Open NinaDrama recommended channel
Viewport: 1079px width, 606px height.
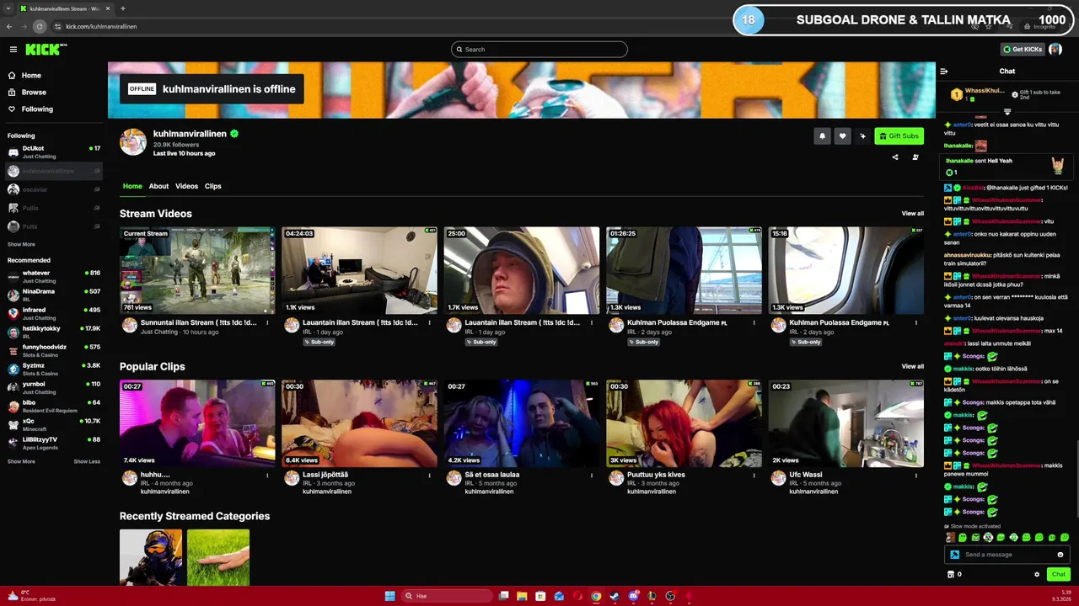point(54,295)
